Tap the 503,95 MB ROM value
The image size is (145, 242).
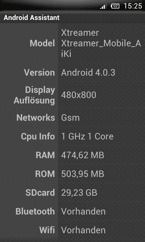(x=82, y=174)
